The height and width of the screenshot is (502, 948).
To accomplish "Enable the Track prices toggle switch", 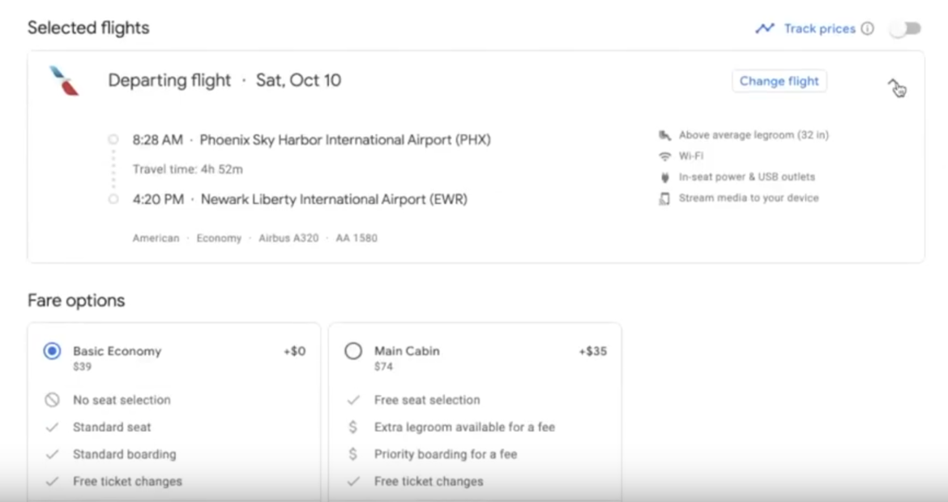I will click(905, 28).
